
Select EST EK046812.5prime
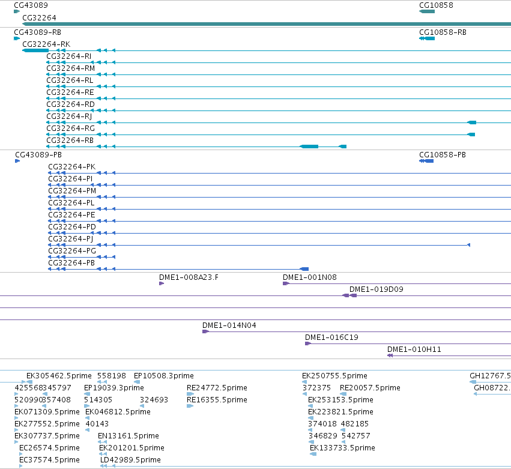(118, 412)
